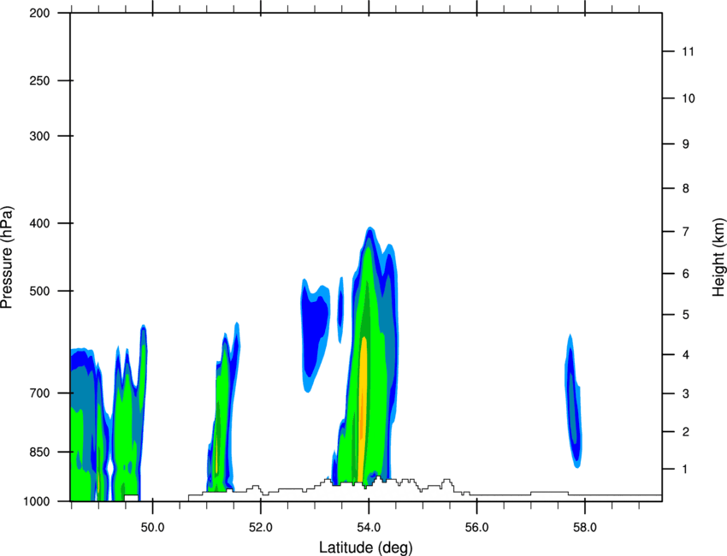Select the 300 pressure tick label
This screenshot has width=727, height=556.
tap(39, 136)
